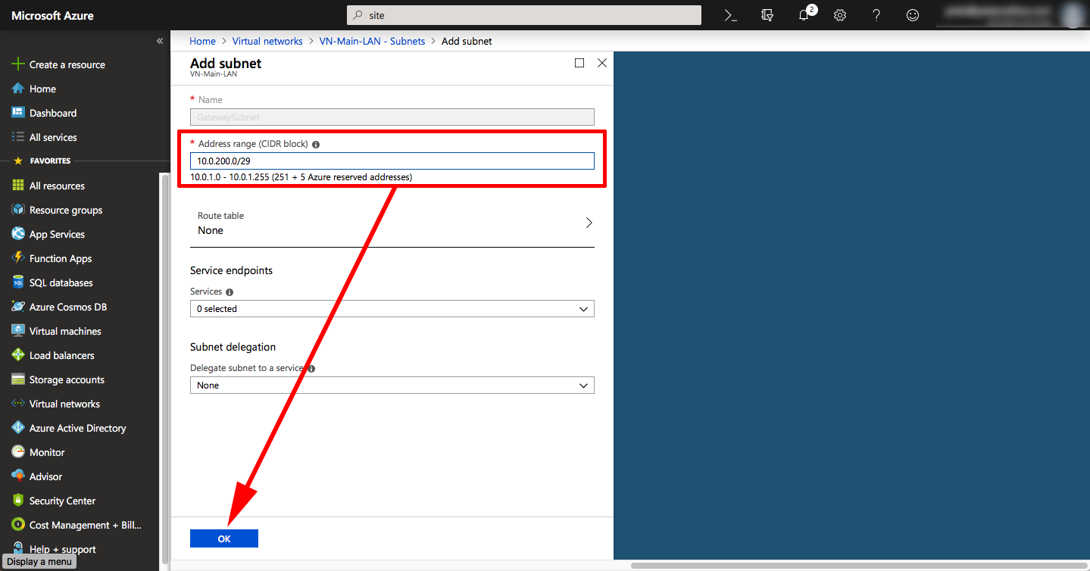
Task: Click the OK button
Action: pyautogui.click(x=224, y=538)
